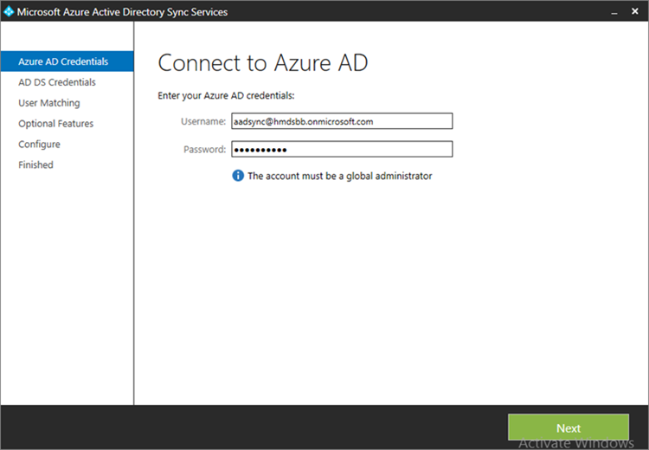649x450 pixels.
Task: Jump to the Finished step
Action: (x=35, y=164)
